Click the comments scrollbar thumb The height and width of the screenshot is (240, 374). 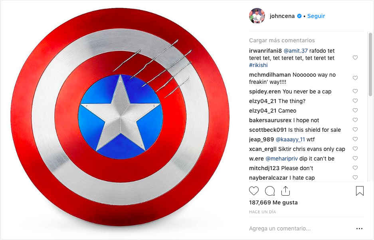coord(370,64)
